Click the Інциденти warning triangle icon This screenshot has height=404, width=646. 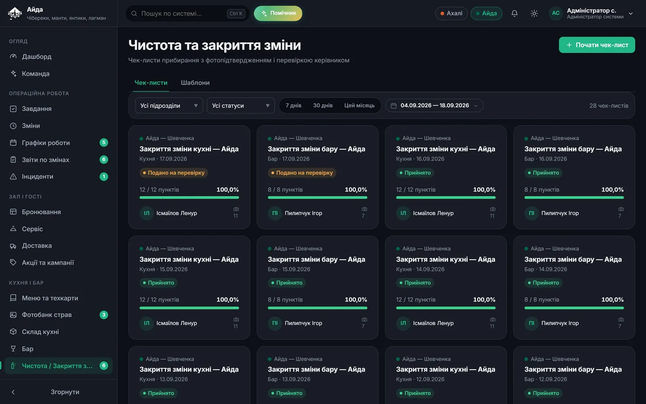(x=13, y=177)
